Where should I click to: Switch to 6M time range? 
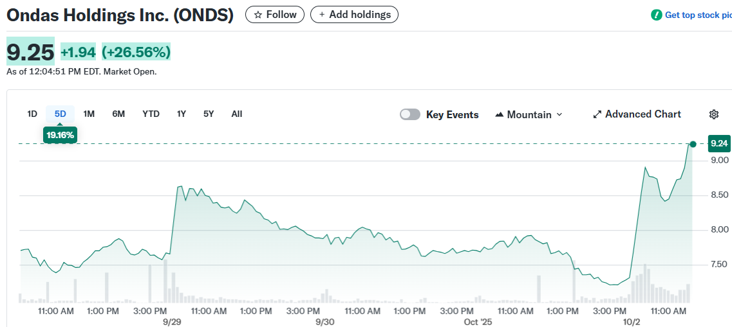click(118, 114)
